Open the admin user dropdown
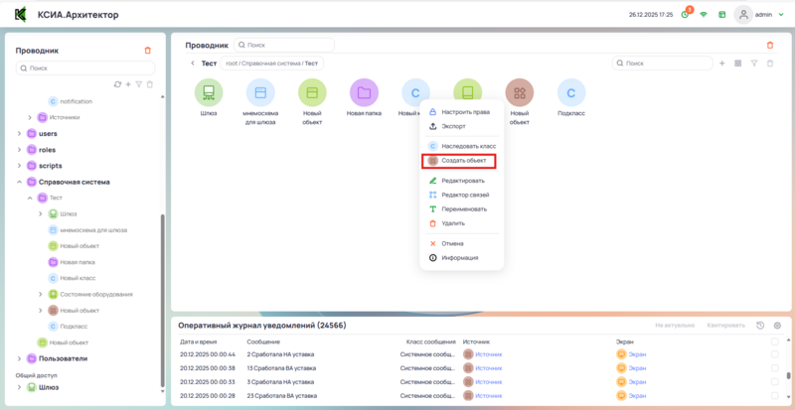This screenshot has width=795, height=410. pos(778,15)
